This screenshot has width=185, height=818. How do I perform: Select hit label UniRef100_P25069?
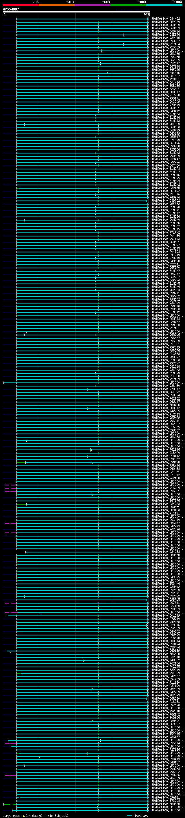click(166, 47)
